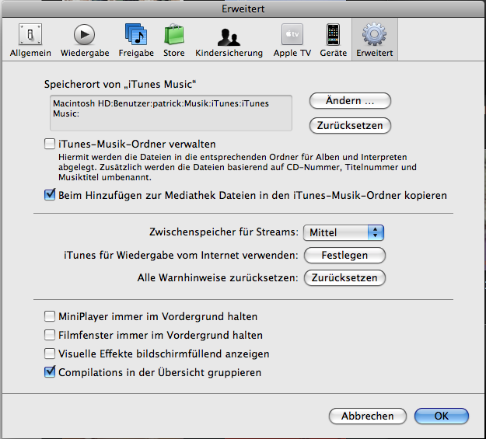Reset all warnings with Zurücksetzen
Image resolution: width=486 pixels, height=439 pixels.
point(344,277)
